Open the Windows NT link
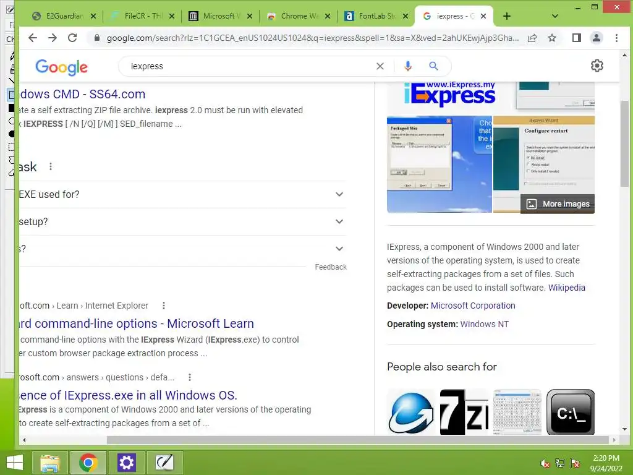This screenshot has width=633, height=475. click(485, 324)
